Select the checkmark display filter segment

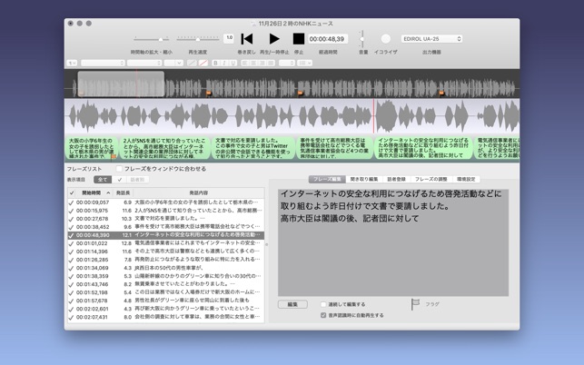coord(119,180)
